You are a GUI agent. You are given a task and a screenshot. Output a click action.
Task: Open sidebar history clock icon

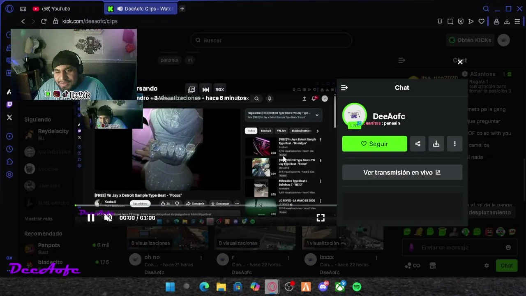coord(9,149)
